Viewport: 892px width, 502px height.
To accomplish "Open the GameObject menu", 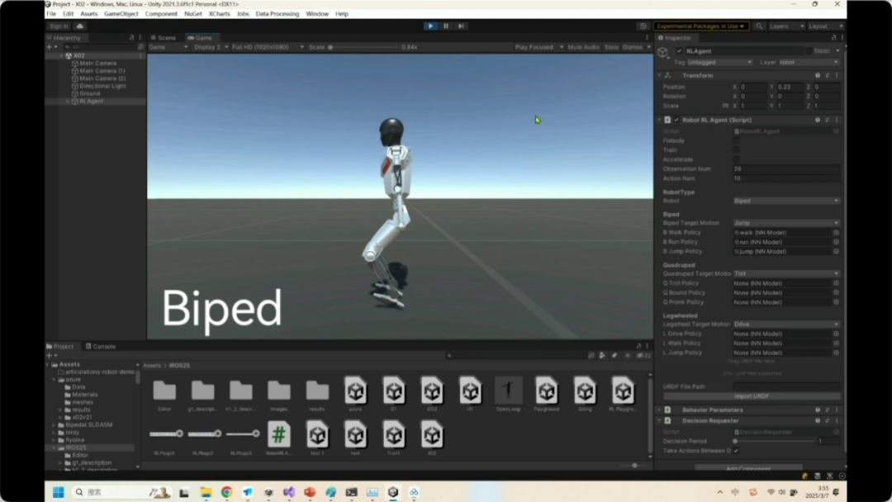I will (x=121, y=14).
